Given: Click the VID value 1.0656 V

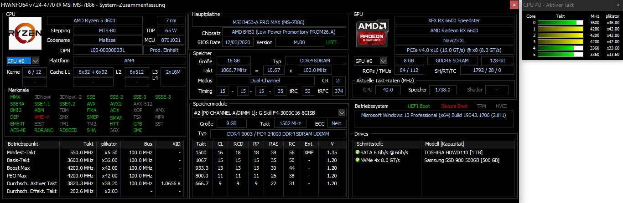Looking at the screenshot, I should pyautogui.click(x=171, y=183).
